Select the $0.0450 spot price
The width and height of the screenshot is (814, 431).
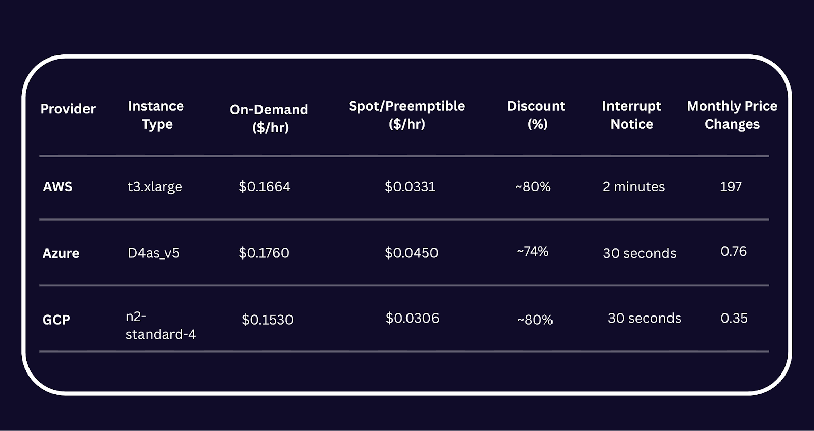pyautogui.click(x=411, y=253)
